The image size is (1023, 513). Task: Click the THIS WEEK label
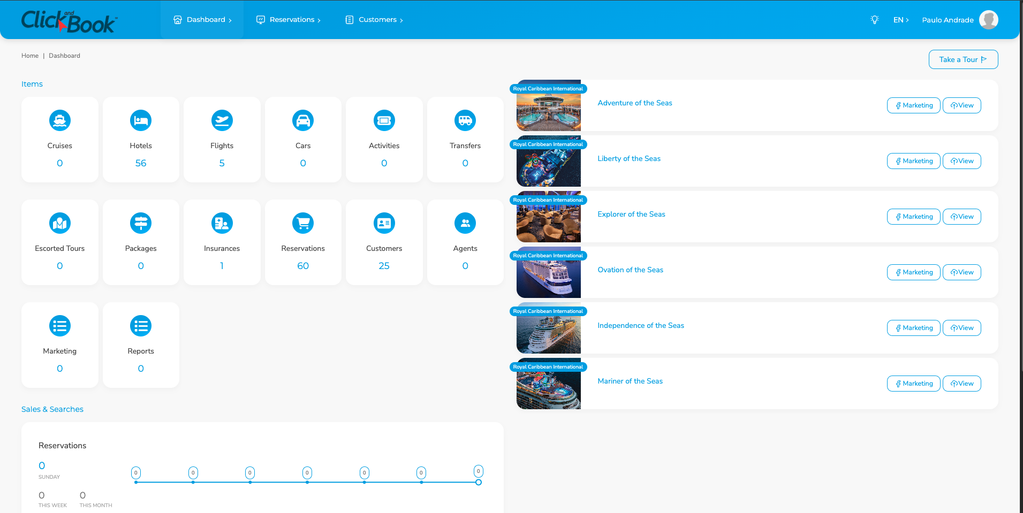point(52,505)
